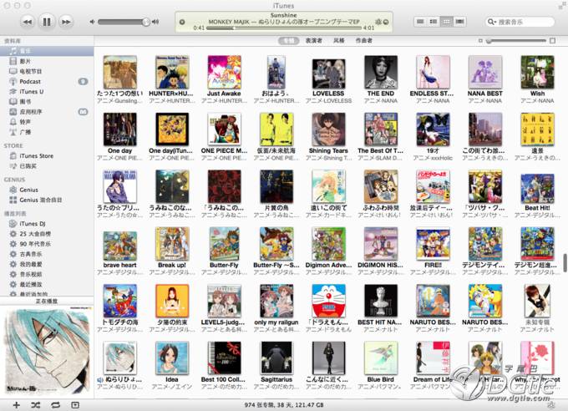Open the THE END album
Viewport: 568px width, 411px height.
(381, 72)
